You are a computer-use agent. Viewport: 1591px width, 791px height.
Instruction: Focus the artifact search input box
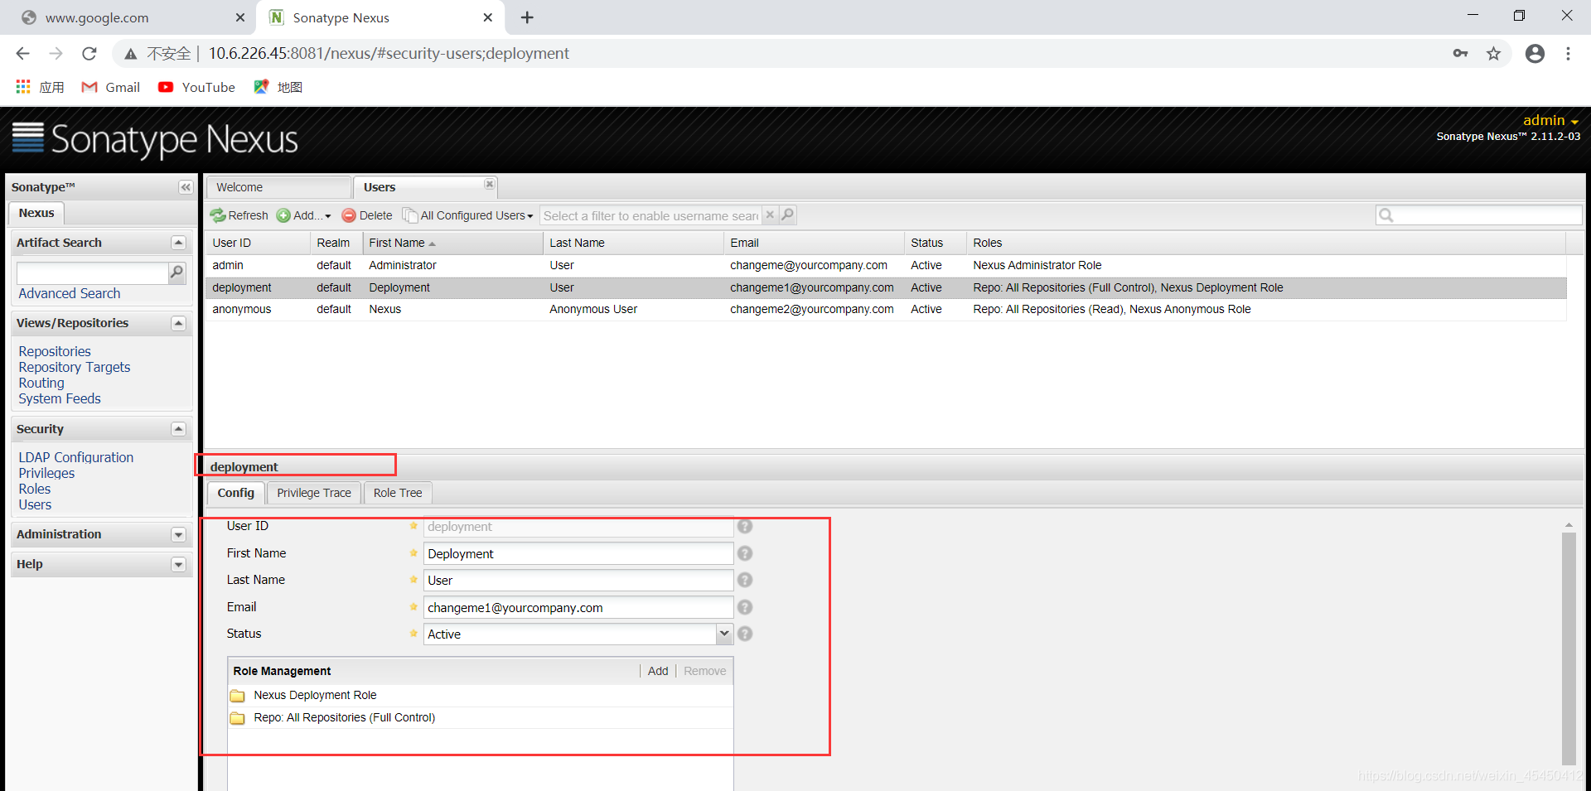tap(92, 273)
